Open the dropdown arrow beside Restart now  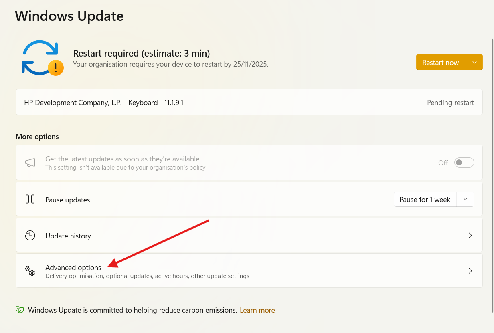pyautogui.click(x=474, y=63)
